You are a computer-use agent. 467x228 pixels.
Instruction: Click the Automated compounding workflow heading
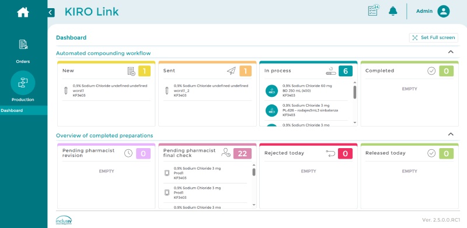click(103, 53)
